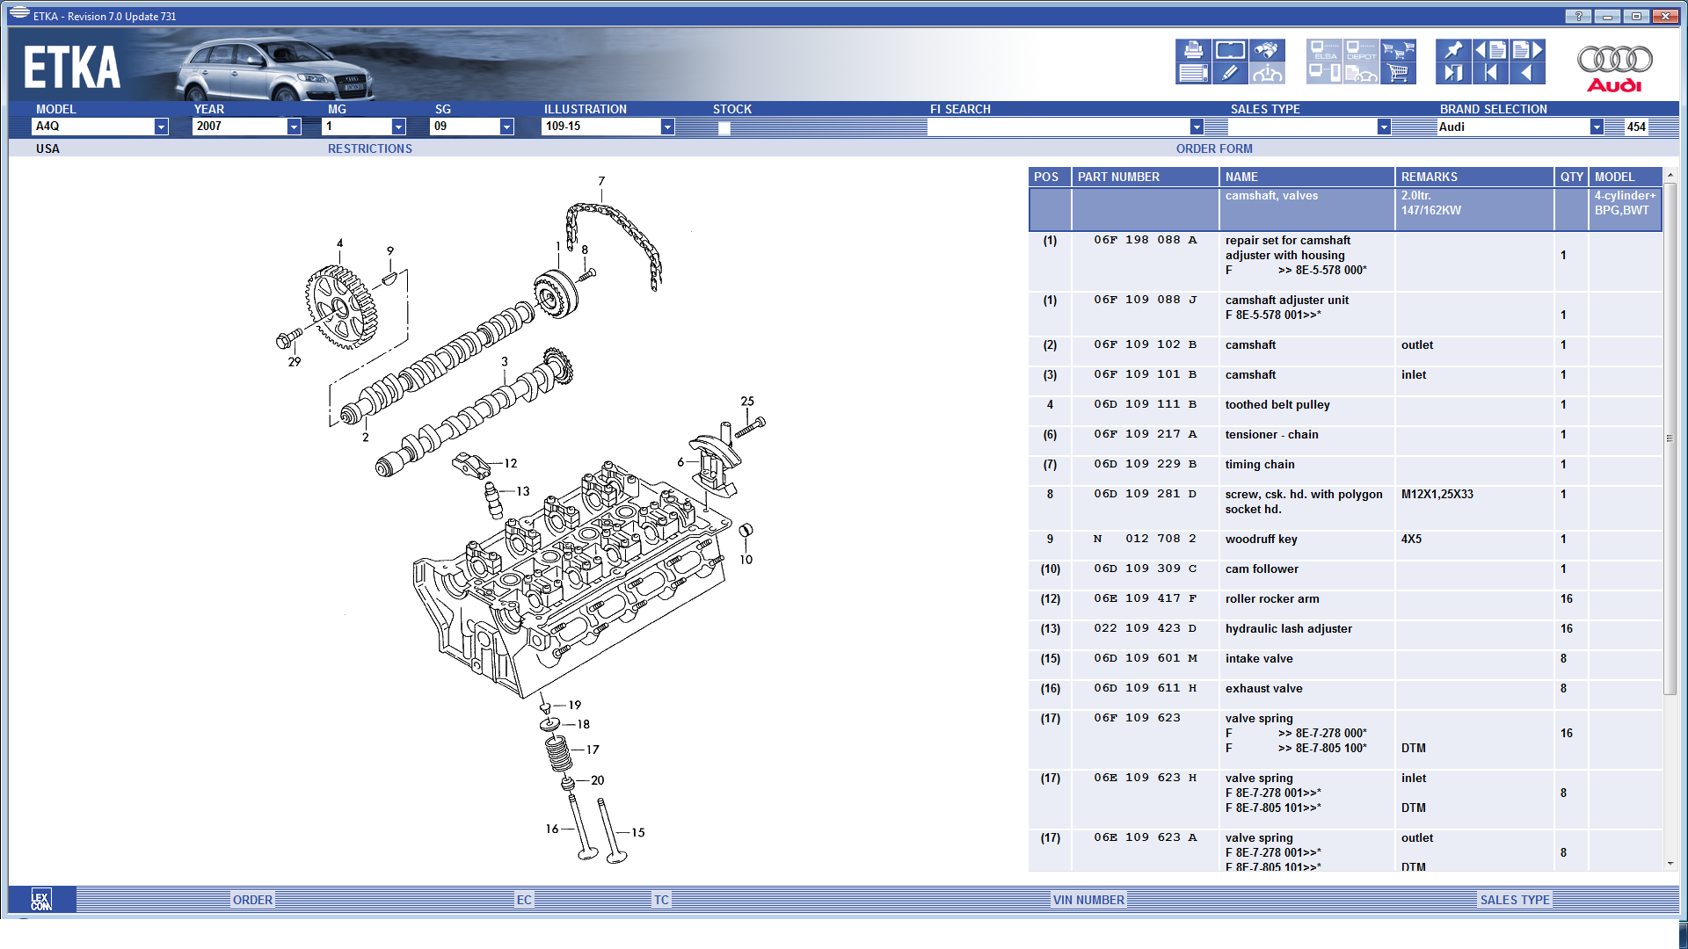Go to the next document page

[1527, 50]
